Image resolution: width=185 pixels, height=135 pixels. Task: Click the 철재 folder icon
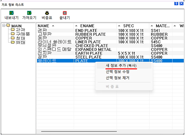click(x=13, y=38)
